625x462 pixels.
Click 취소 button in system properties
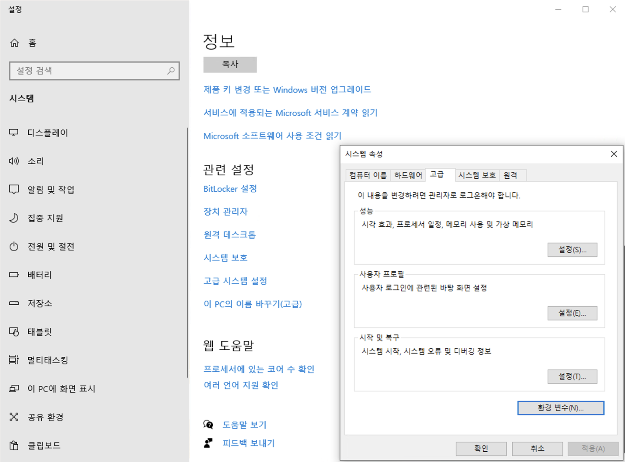[x=537, y=448]
